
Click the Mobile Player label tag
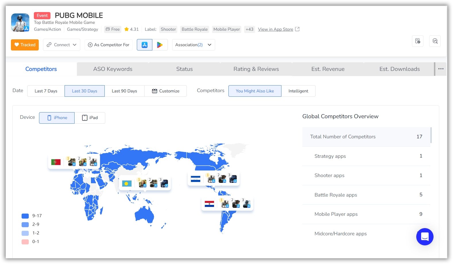(x=227, y=29)
